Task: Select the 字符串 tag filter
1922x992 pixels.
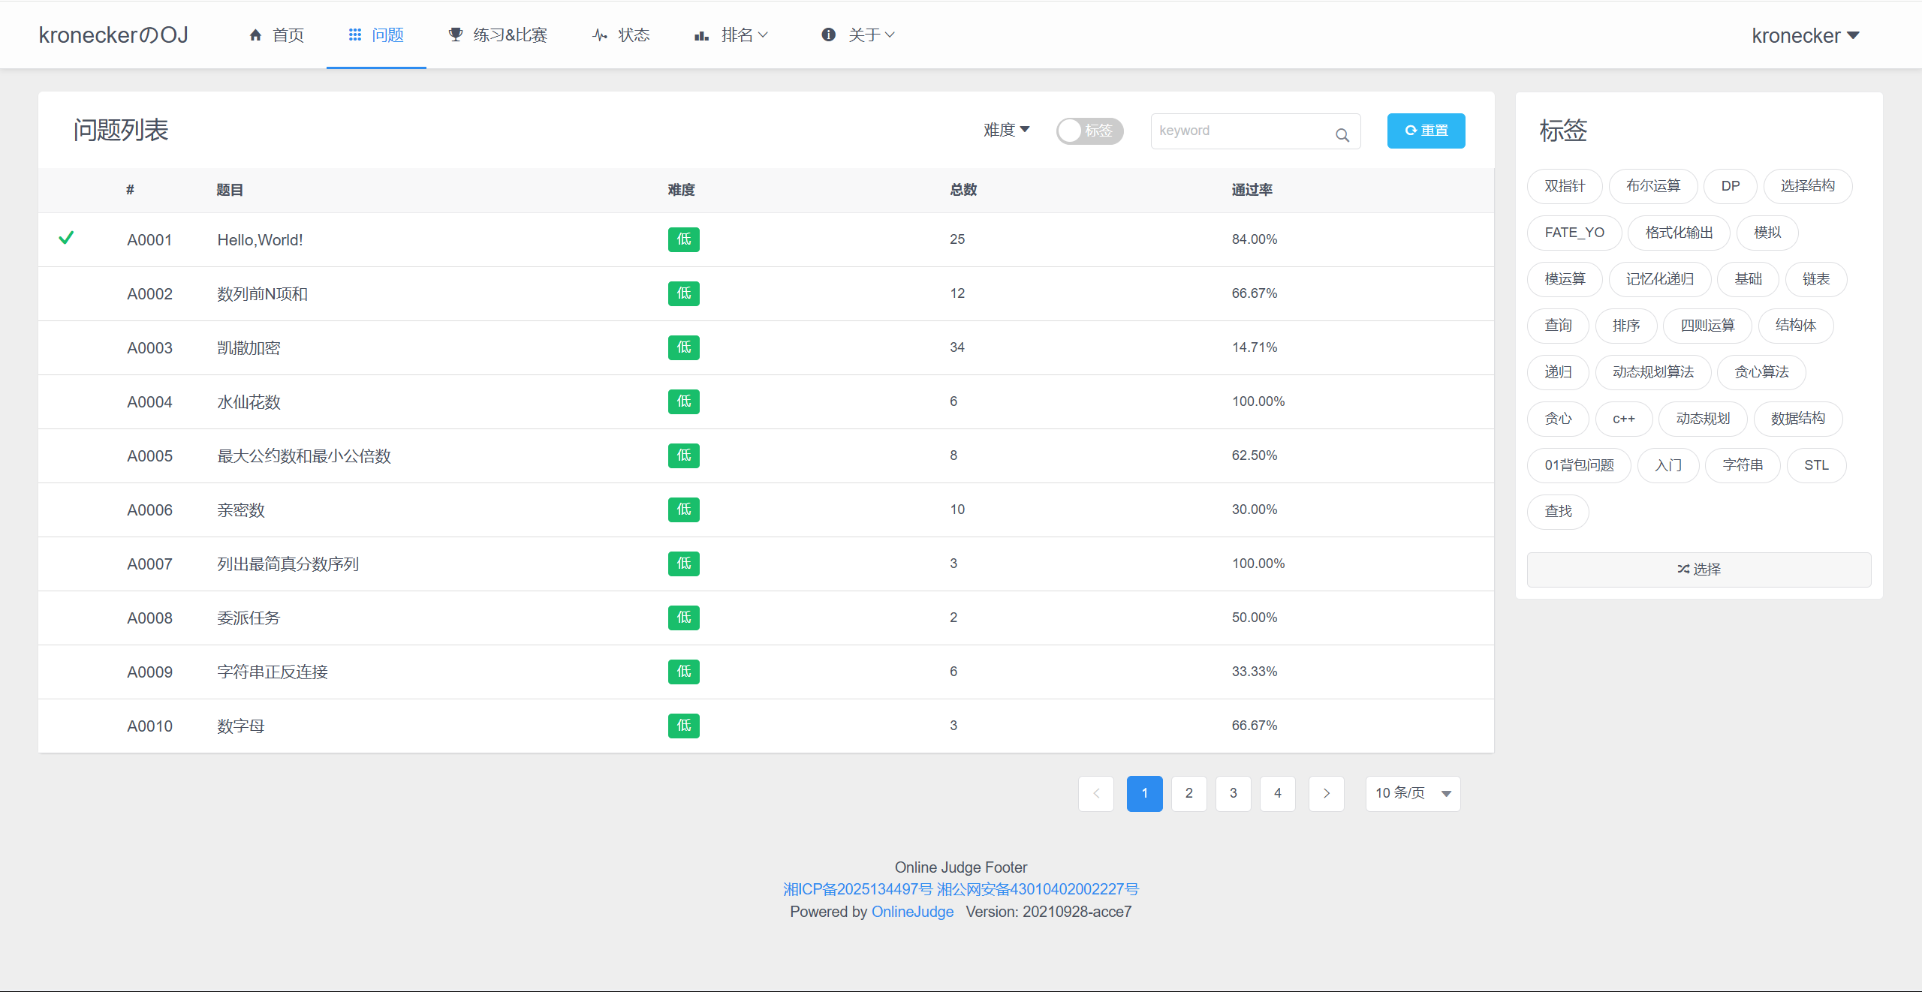Action: 1742,465
